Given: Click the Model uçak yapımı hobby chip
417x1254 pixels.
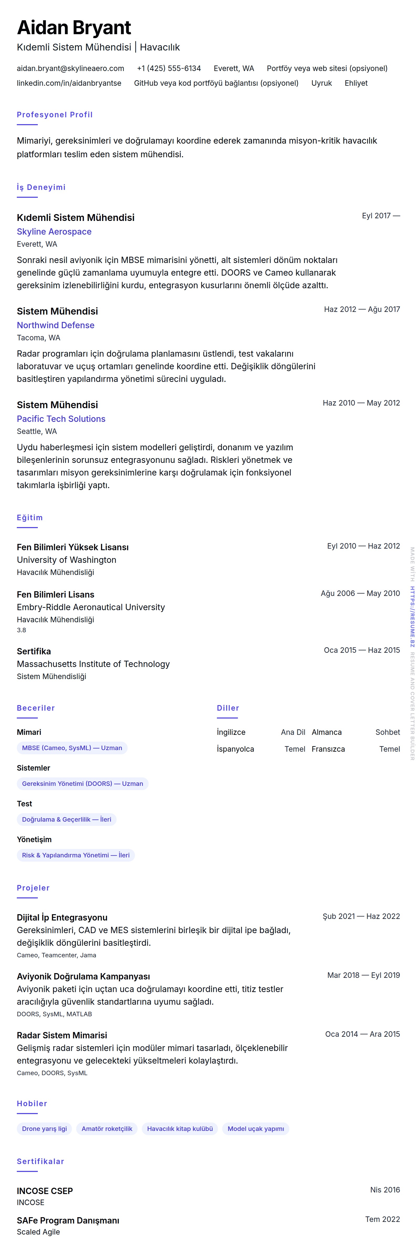Looking at the screenshot, I should click(x=256, y=1128).
